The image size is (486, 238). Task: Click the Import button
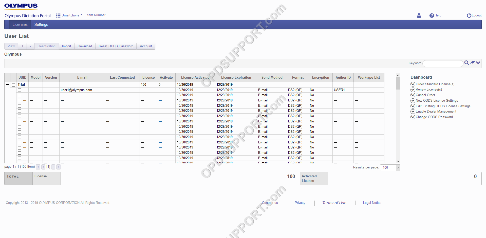pyautogui.click(x=67, y=46)
